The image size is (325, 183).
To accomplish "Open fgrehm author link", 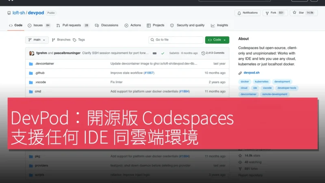I will 41,53.
